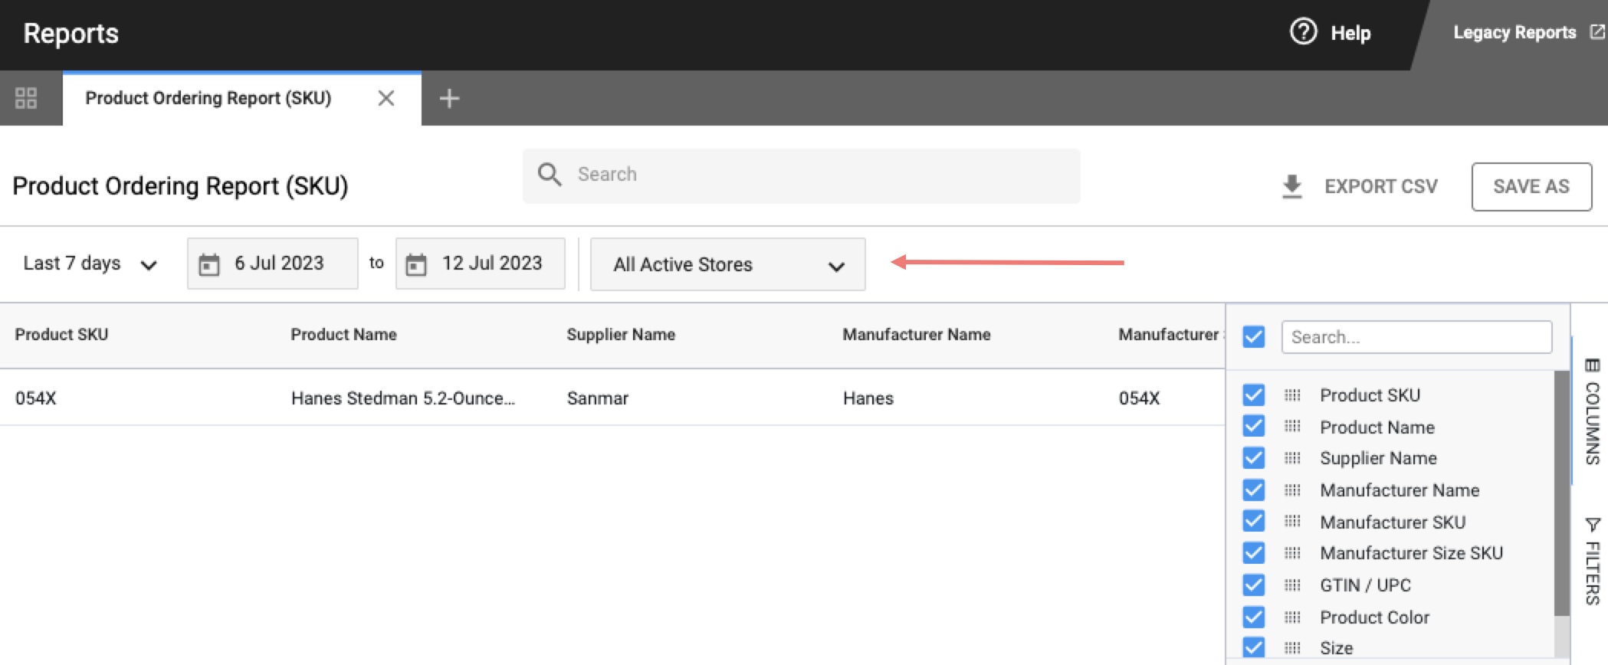Uncheck the Product Name column checkbox
Image resolution: width=1608 pixels, height=665 pixels.
(1254, 427)
